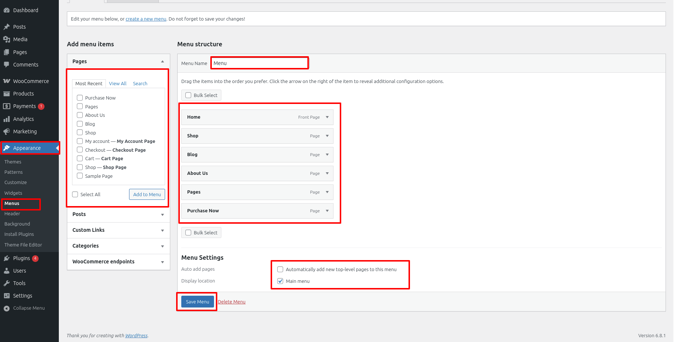Click the Tools wrench icon
The image size is (674, 342).
pyautogui.click(x=7, y=283)
